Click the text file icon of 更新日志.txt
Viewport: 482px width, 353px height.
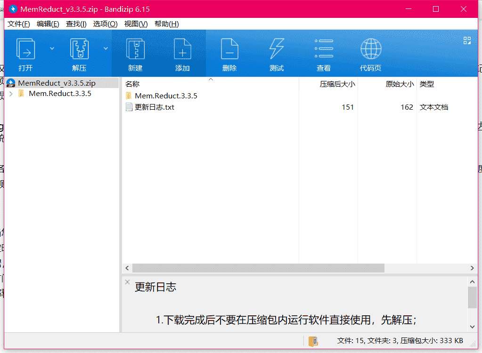(x=129, y=107)
